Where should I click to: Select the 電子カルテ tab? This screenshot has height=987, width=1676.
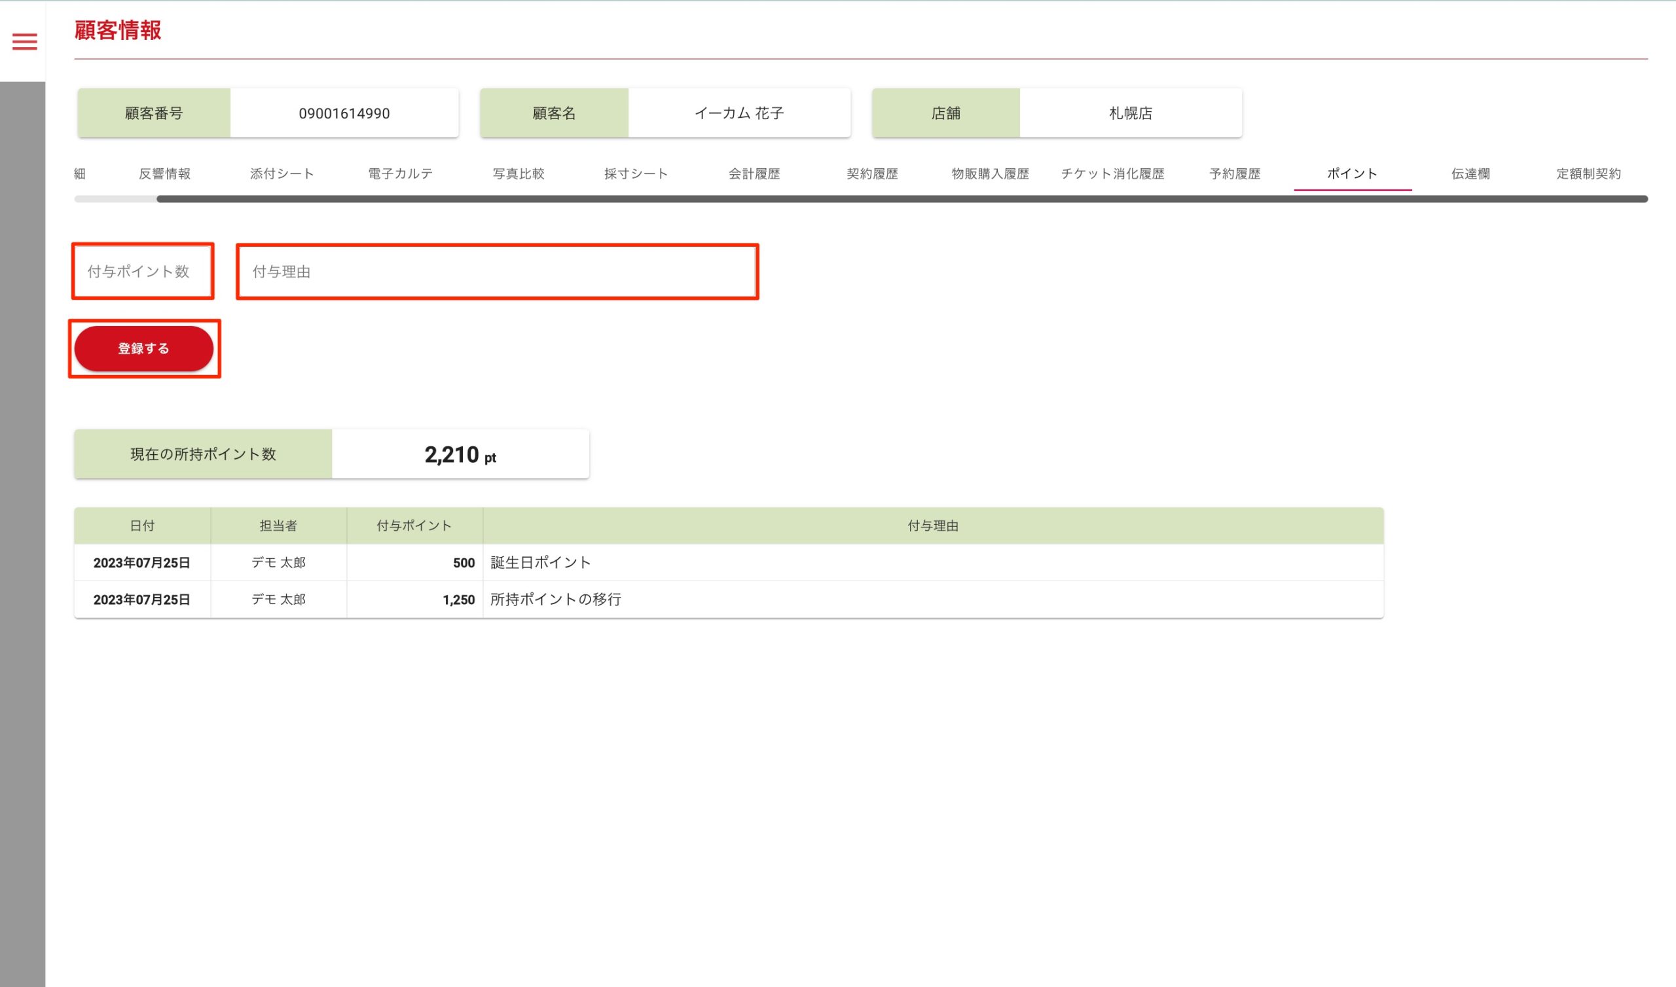click(401, 173)
